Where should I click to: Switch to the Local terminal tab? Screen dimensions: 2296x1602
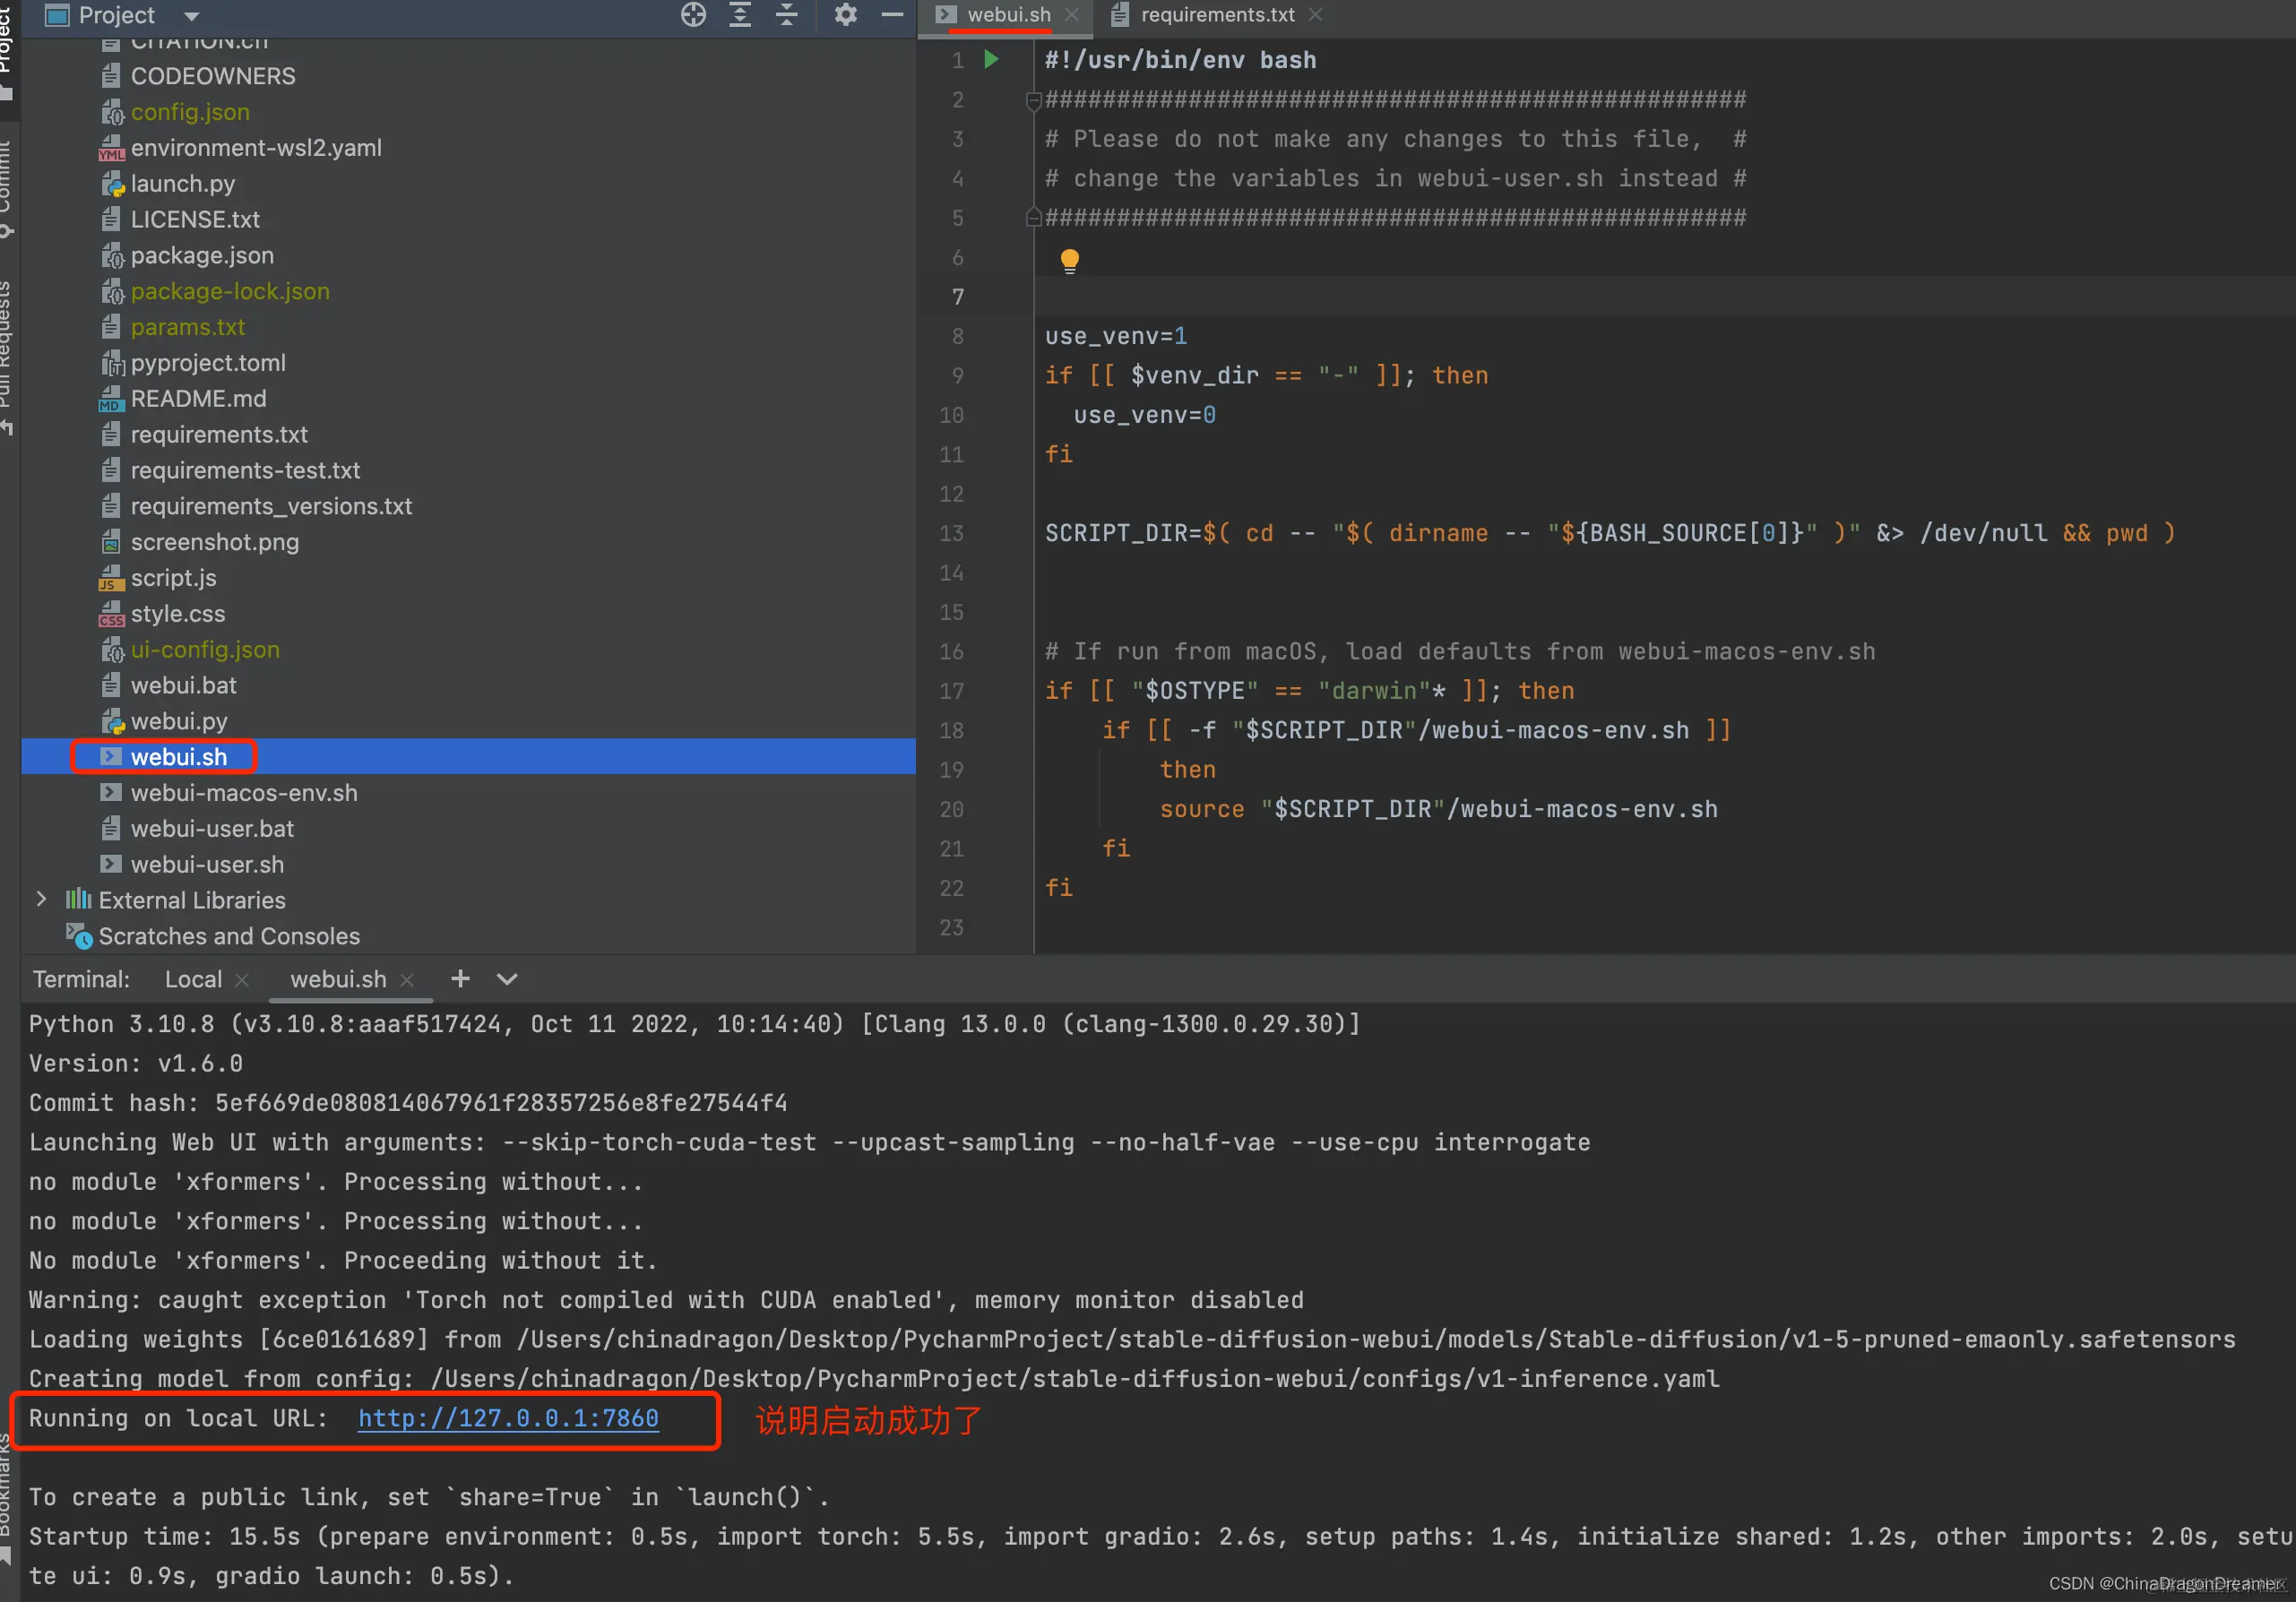193,979
